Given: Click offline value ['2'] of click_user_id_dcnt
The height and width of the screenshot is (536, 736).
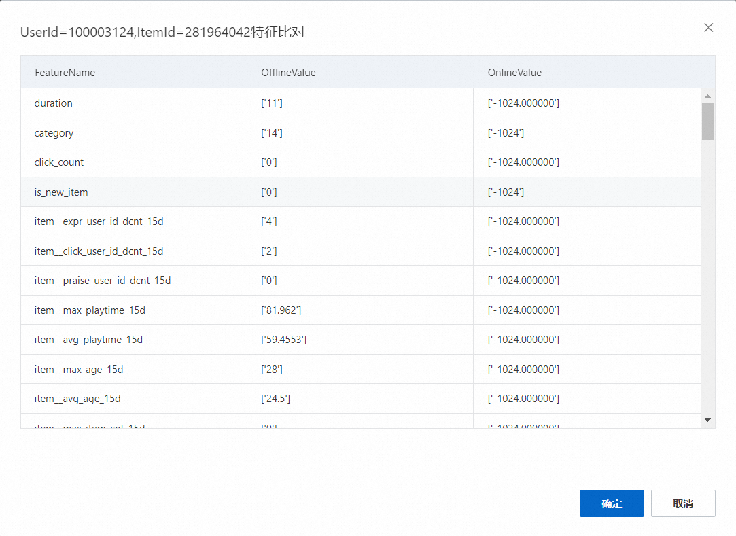Looking at the screenshot, I should pos(269,251).
